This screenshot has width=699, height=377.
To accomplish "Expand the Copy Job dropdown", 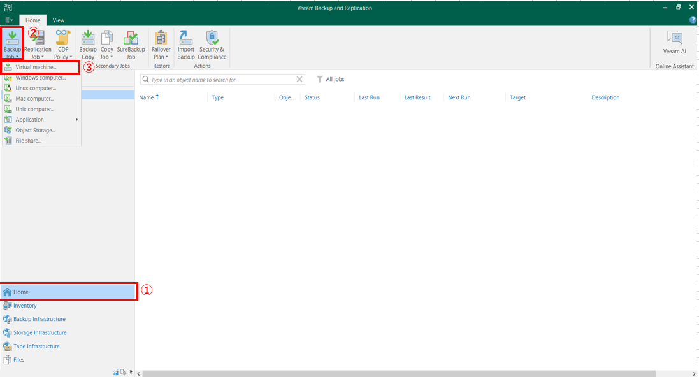I will pos(106,45).
